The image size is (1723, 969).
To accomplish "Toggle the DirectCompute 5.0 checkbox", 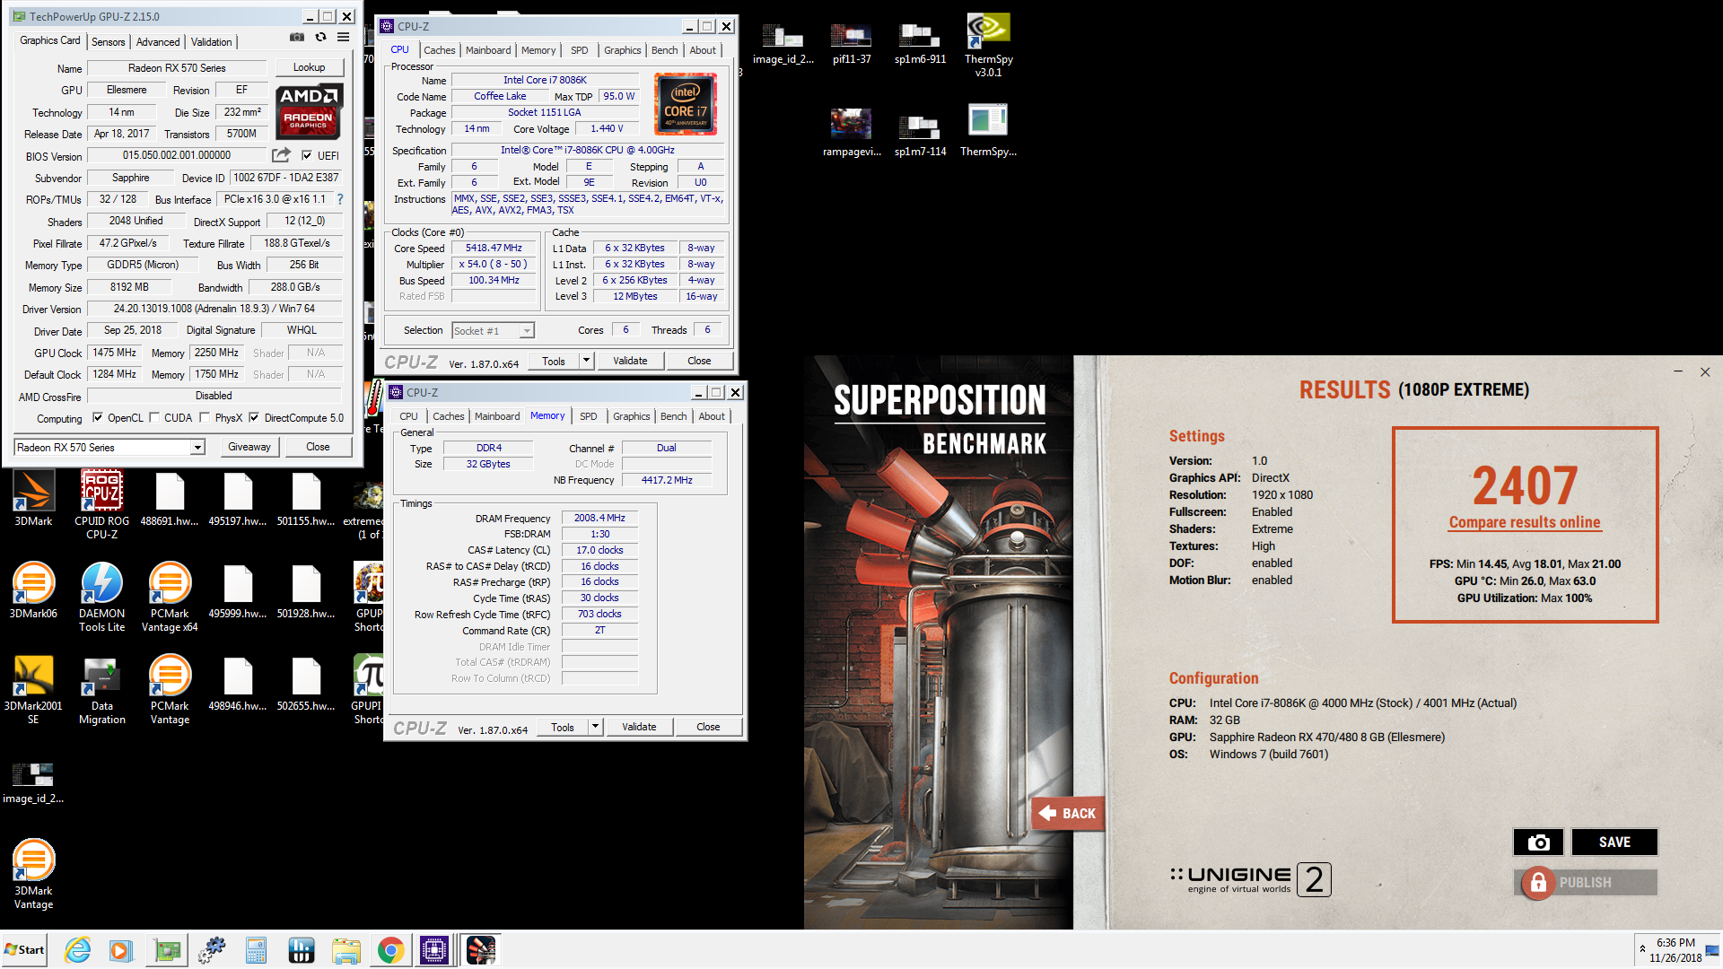I will 254,417.
